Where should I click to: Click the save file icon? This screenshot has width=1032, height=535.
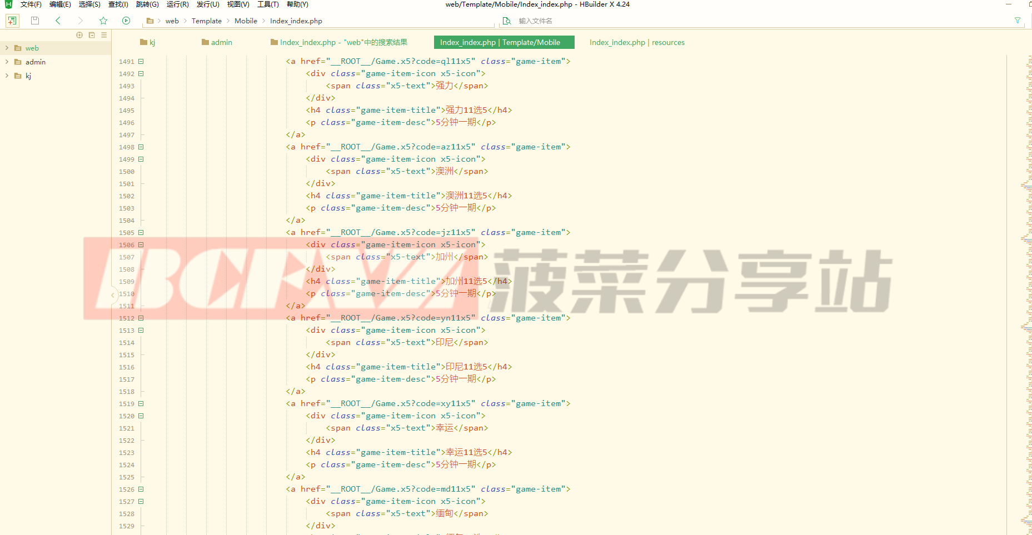pos(35,21)
